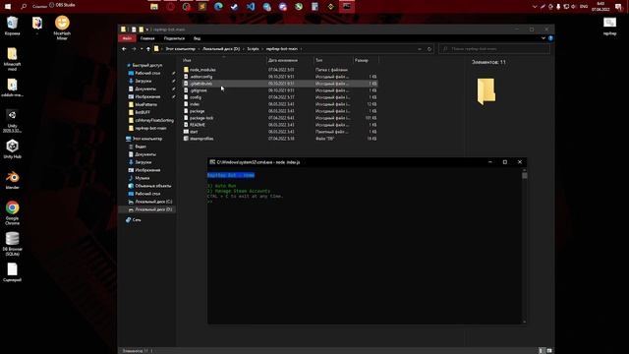Switch to the cmd console taskbar icon
Viewport: 629px width, 354px height.
point(347,7)
